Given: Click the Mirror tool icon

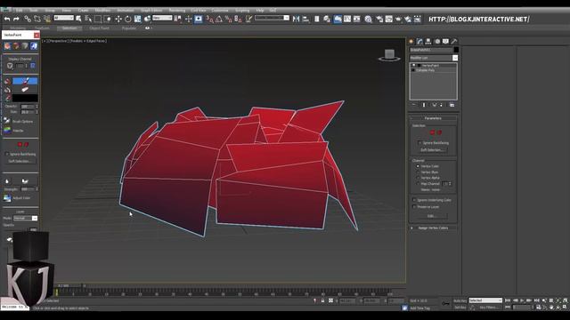Looking at the screenshot, I should point(297,19).
